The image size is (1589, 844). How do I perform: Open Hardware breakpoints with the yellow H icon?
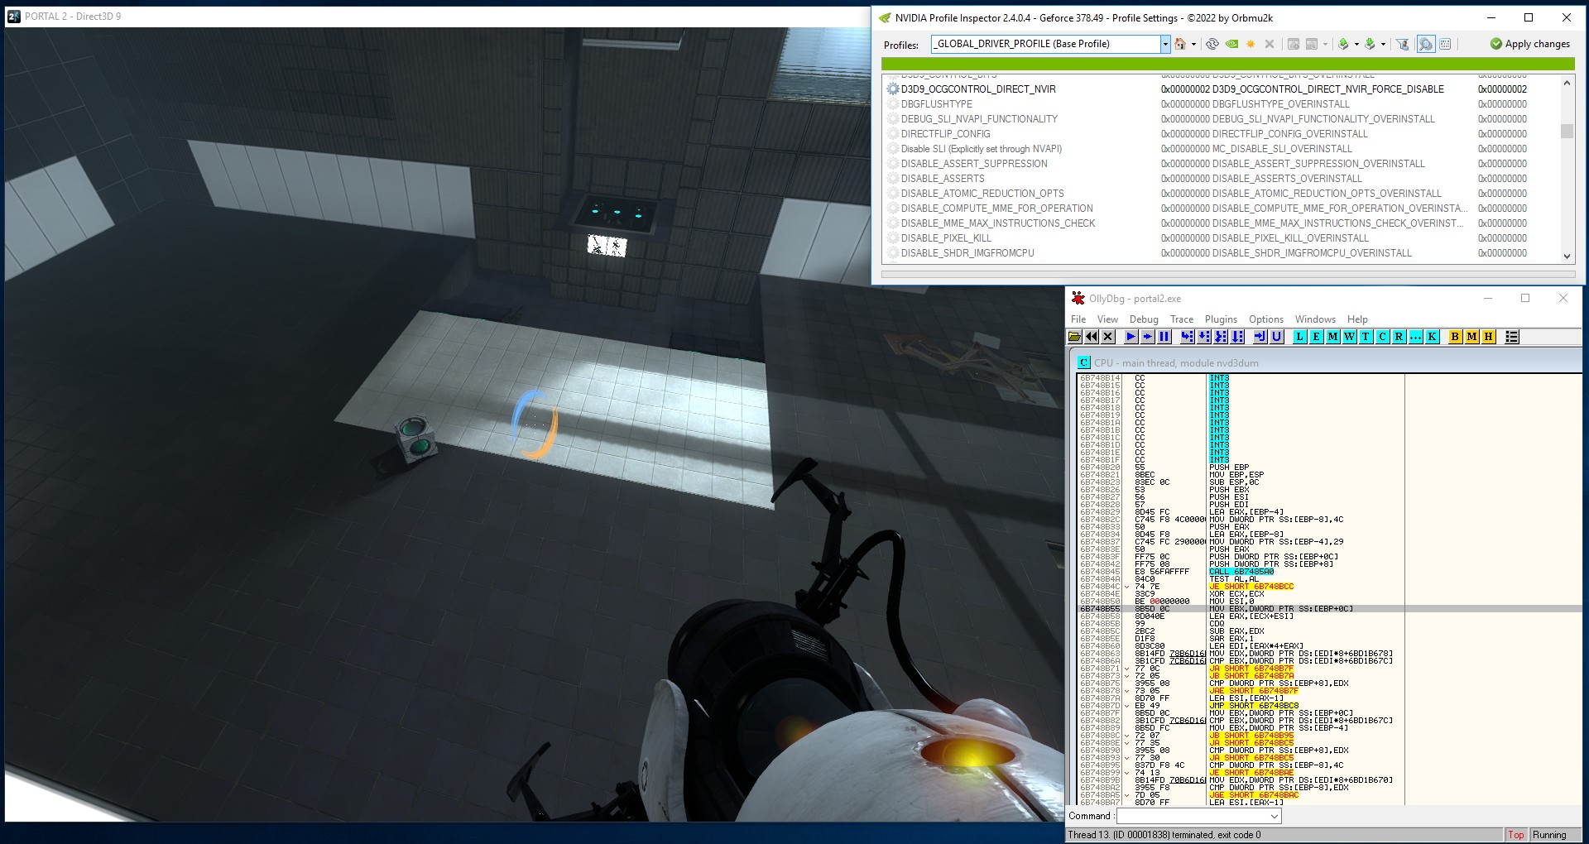pos(1488,337)
